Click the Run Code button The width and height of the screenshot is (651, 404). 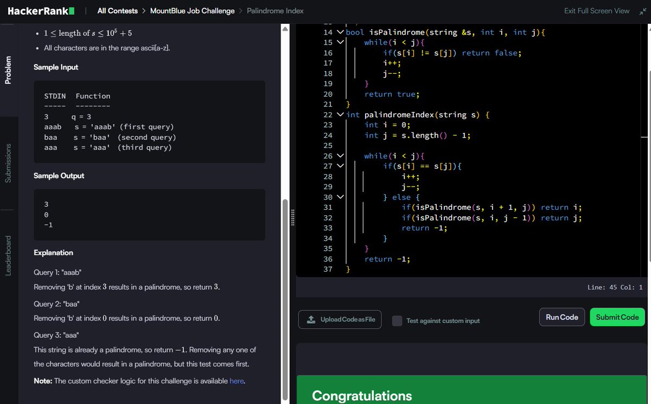[562, 317]
